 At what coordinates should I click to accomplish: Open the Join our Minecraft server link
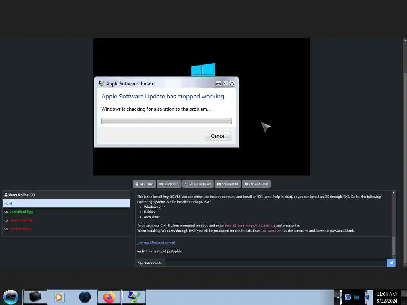(156, 243)
